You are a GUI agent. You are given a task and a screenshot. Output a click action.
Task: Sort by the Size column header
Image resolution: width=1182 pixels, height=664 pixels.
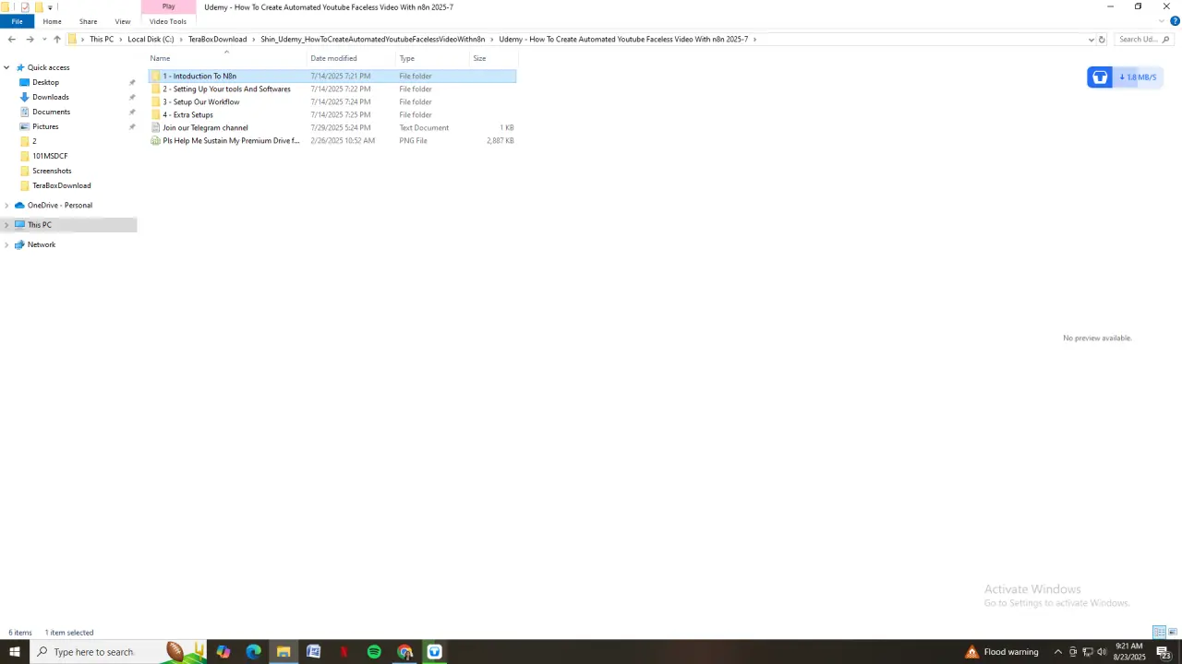[x=493, y=58]
